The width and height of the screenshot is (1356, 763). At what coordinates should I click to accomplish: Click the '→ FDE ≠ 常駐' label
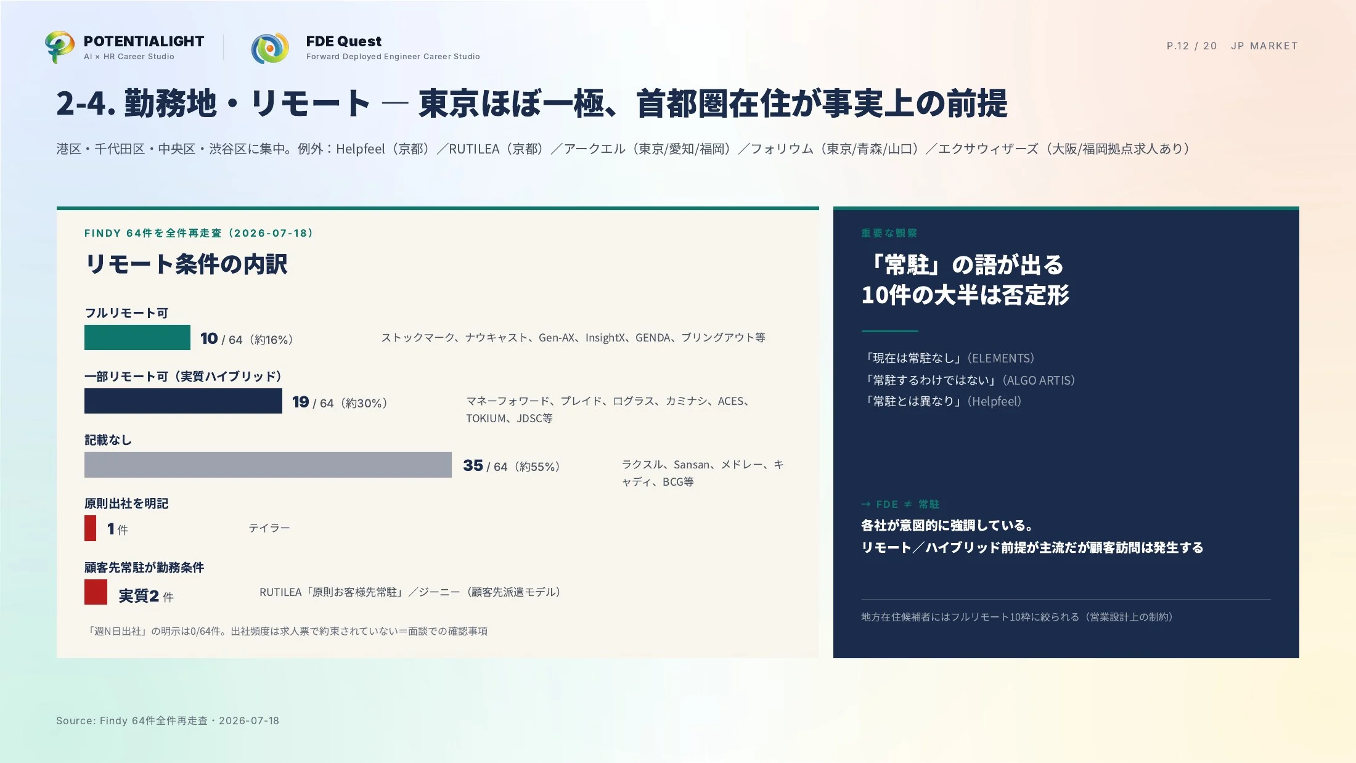901,504
